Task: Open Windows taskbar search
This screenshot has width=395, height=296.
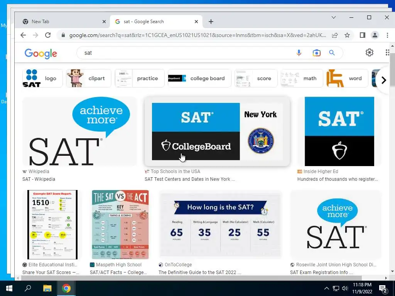Action: coord(28,288)
